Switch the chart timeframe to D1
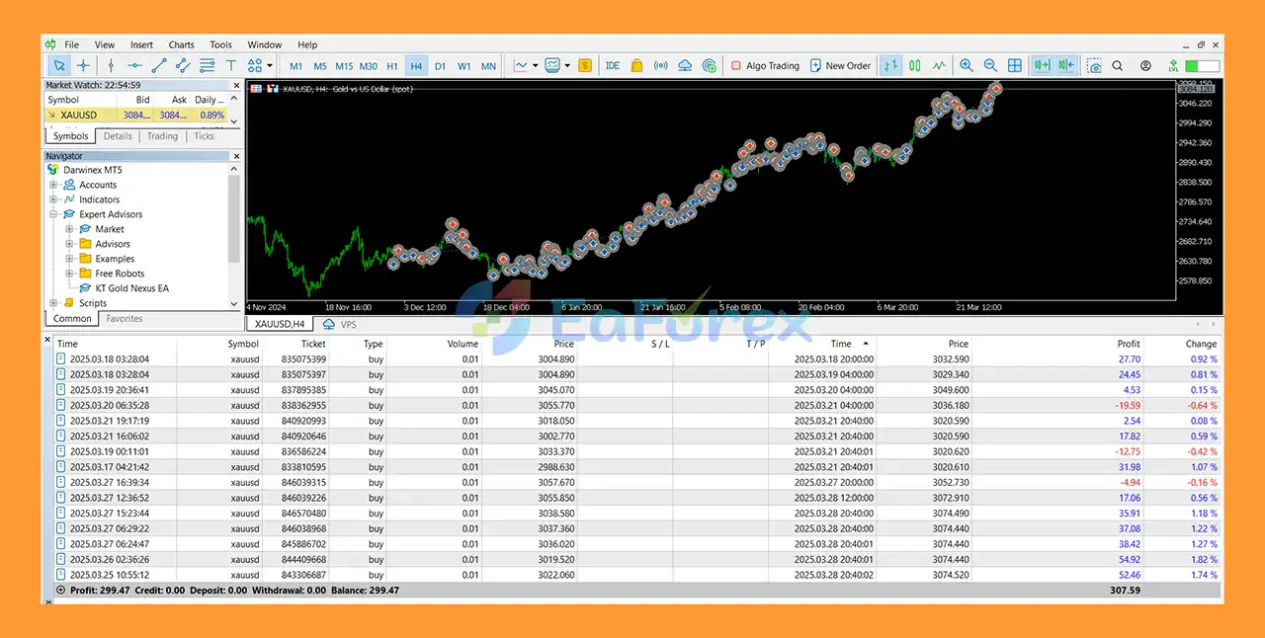Screen dimensions: 1265x638 click(441, 66)
